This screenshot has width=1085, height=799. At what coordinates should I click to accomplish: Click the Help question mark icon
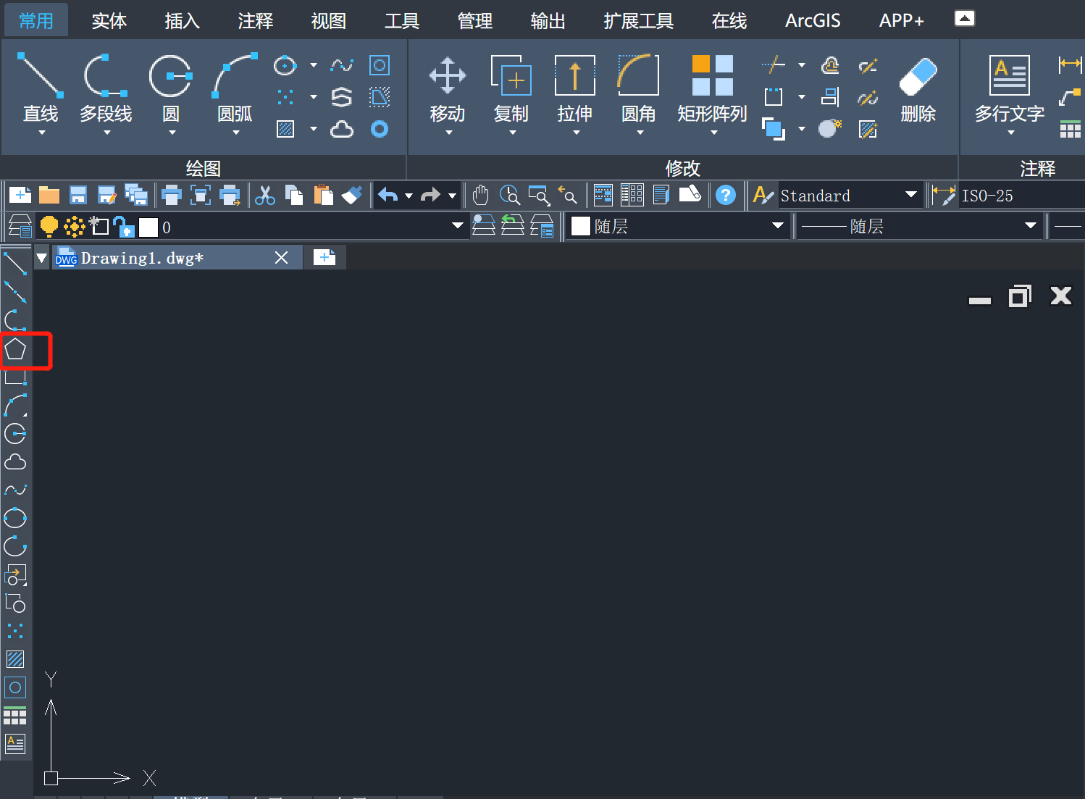726,195
